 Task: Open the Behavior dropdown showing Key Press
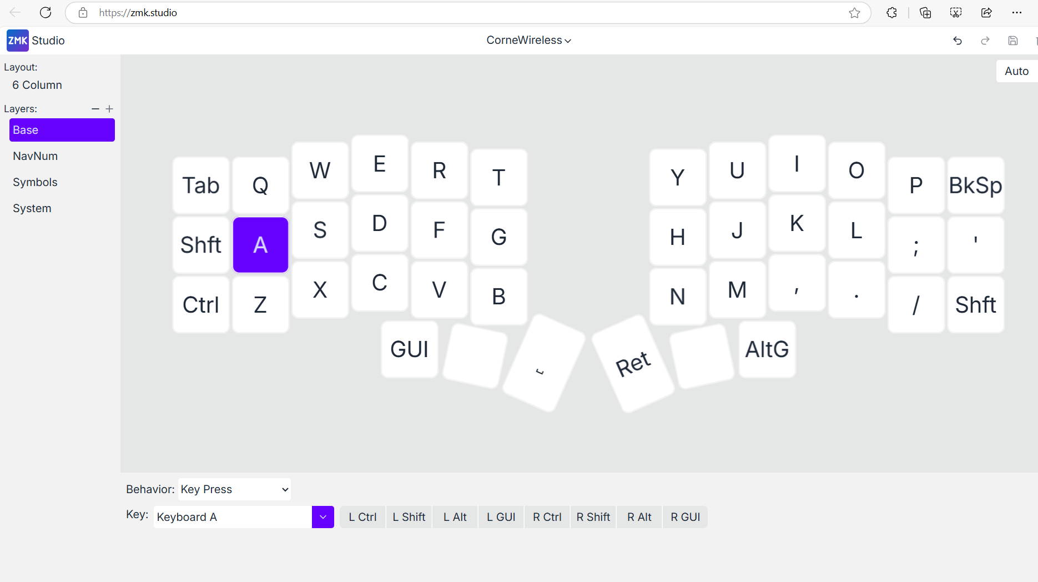tap(234, 489)
